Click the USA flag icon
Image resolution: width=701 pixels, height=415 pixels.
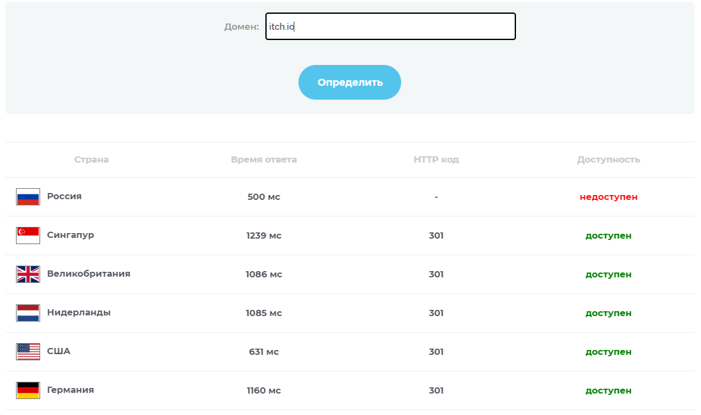pyautogui.click(x=28, y=352)
